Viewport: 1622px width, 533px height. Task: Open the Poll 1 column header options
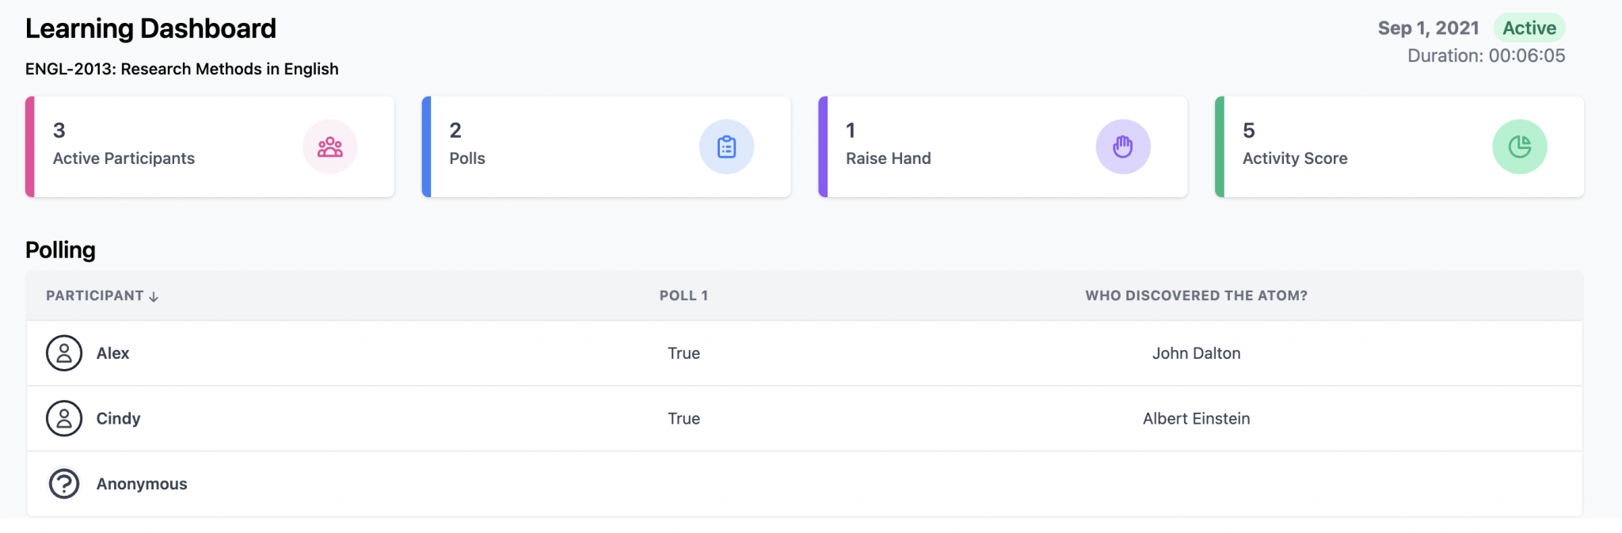point(683,295)
